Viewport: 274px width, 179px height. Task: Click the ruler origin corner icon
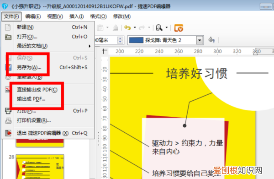[x=105, y=51]
